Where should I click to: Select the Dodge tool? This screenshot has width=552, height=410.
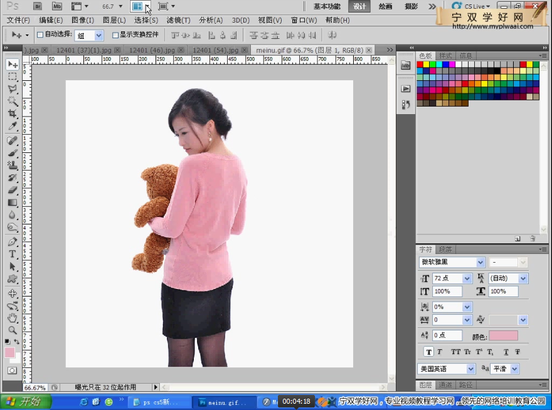[13, 227]
